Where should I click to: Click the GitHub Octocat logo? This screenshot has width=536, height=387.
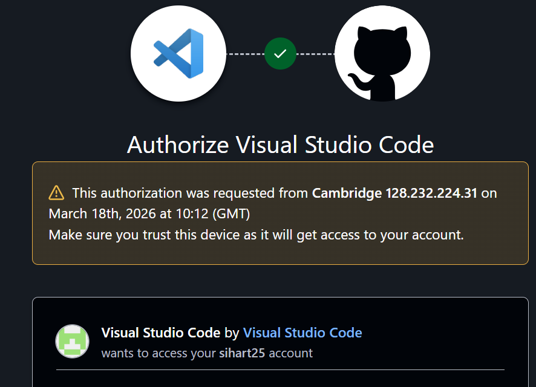click(382, 54)
